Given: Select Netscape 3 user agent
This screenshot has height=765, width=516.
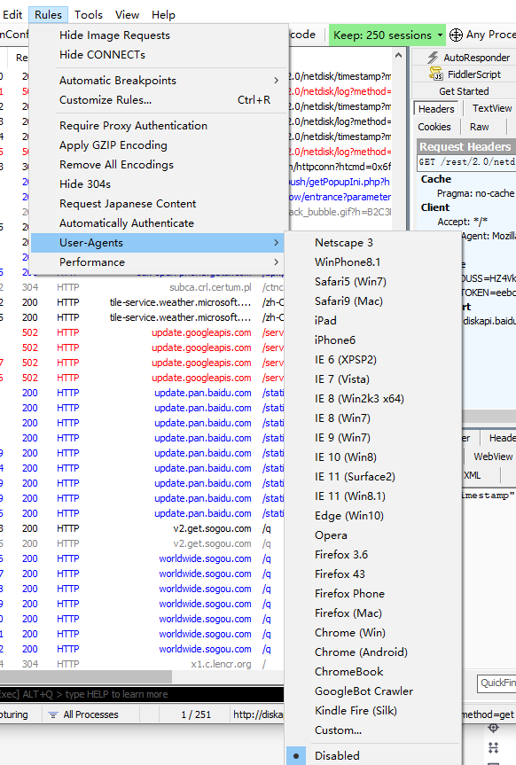Looking at the screenshot, I should 344,243.
